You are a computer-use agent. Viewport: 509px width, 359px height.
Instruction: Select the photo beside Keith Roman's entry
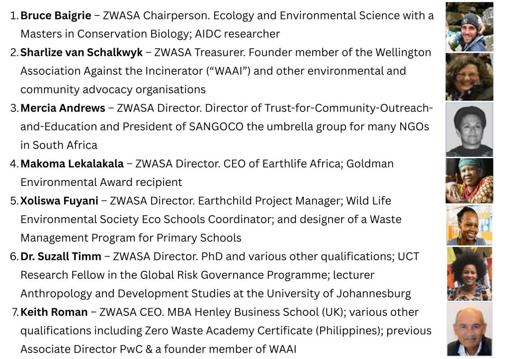[469, 329]
